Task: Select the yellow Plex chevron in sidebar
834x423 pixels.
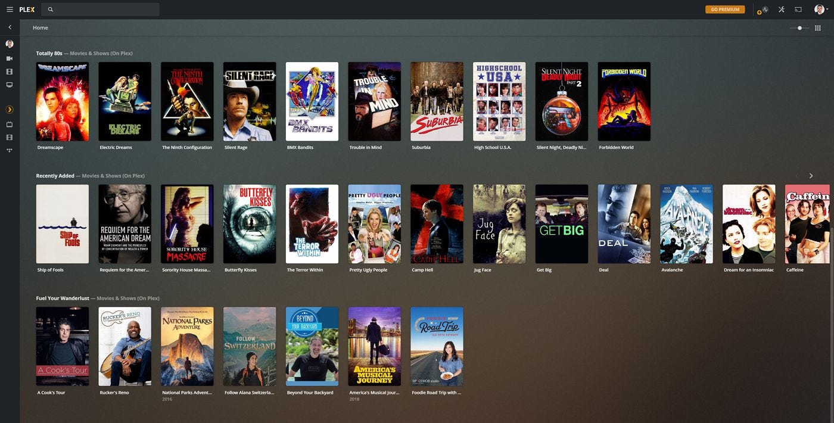Action: (10, 110)
